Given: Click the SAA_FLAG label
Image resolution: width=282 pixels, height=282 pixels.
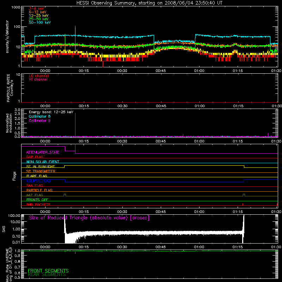Looking at the screenshot, I should (35, 185).
